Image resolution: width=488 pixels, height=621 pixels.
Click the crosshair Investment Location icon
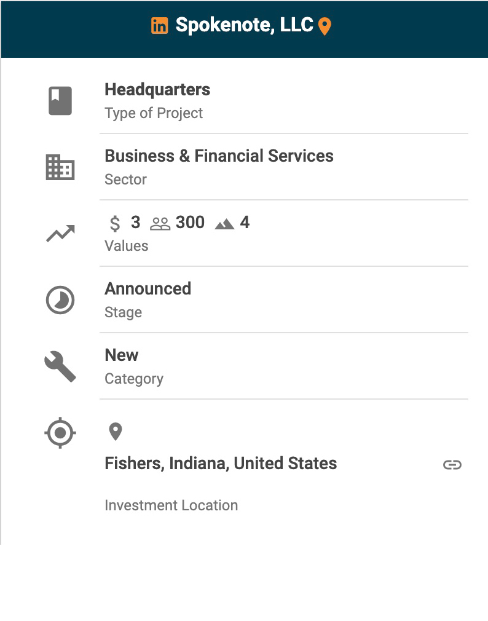point(60,433)
